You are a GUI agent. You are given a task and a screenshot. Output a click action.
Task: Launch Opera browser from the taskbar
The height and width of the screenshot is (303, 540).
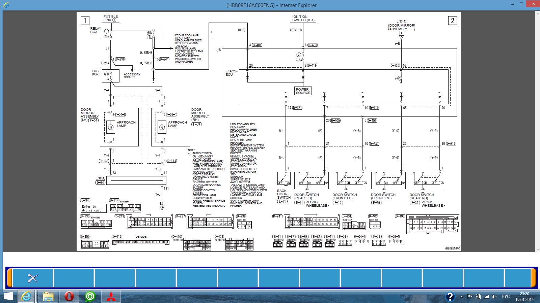click(x=69, y=296)
